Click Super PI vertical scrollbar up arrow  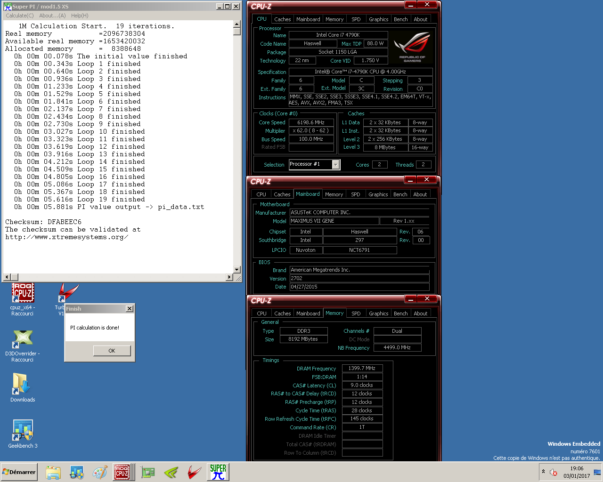(x=237, y=24)
